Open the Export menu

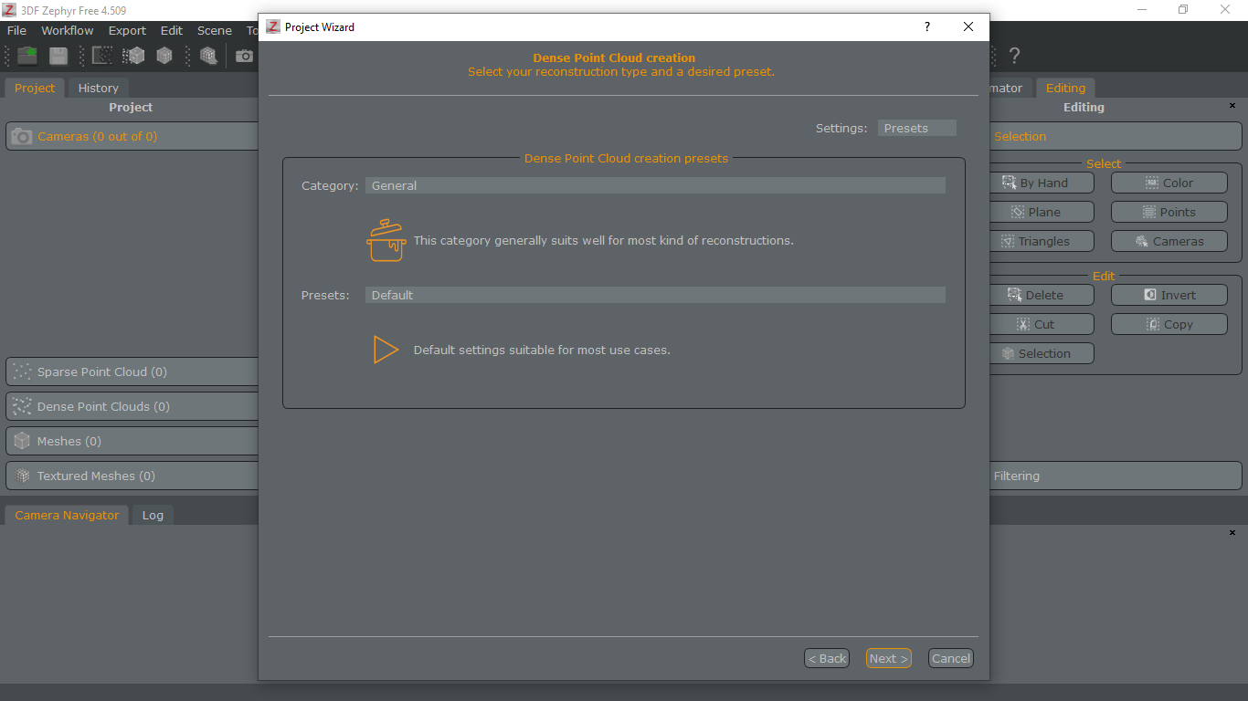tap(127, 30)
